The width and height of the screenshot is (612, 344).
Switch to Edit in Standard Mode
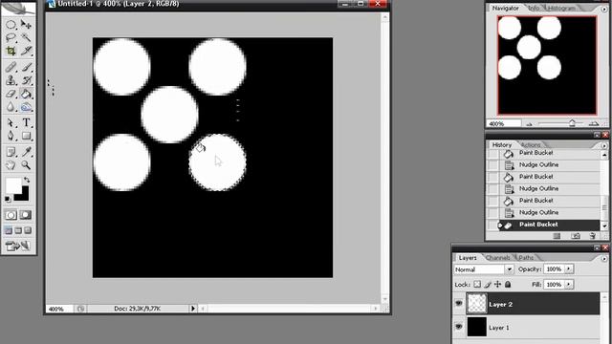[x=11, y=215]
